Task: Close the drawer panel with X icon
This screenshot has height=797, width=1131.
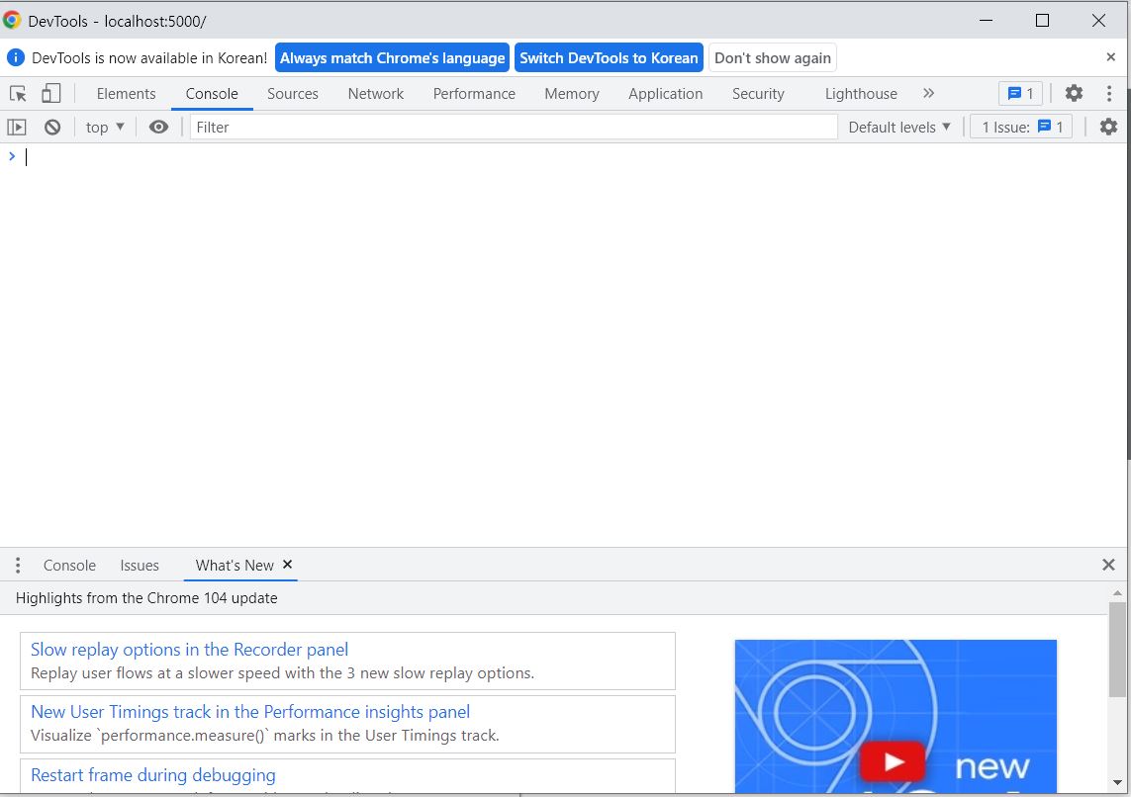Action: (1108, 565)
